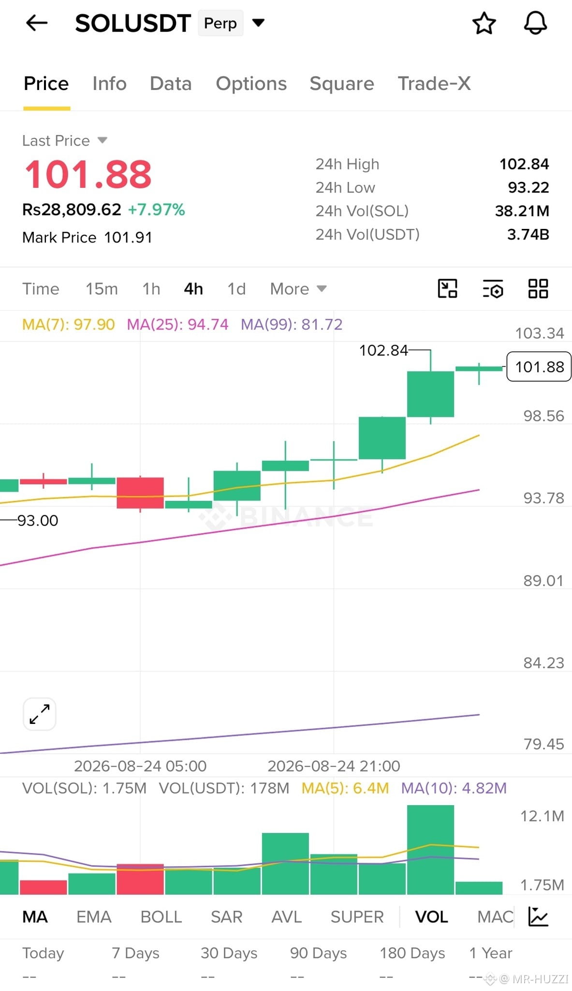Toggle the VOL sub-indicator
Image resolution: width=572 pixels, height=991 pixels.
431,917
